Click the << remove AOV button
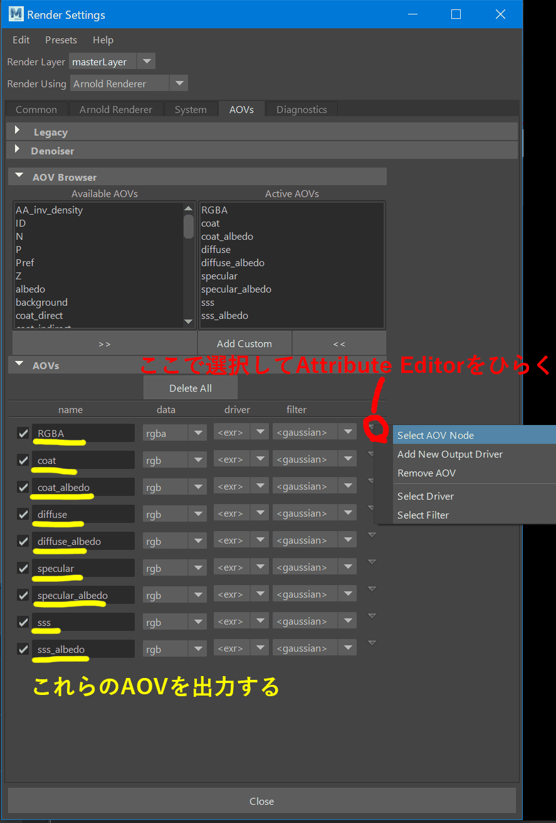Image resolution: width=556 pixels, height=823 pixels. tap(339, 343)
